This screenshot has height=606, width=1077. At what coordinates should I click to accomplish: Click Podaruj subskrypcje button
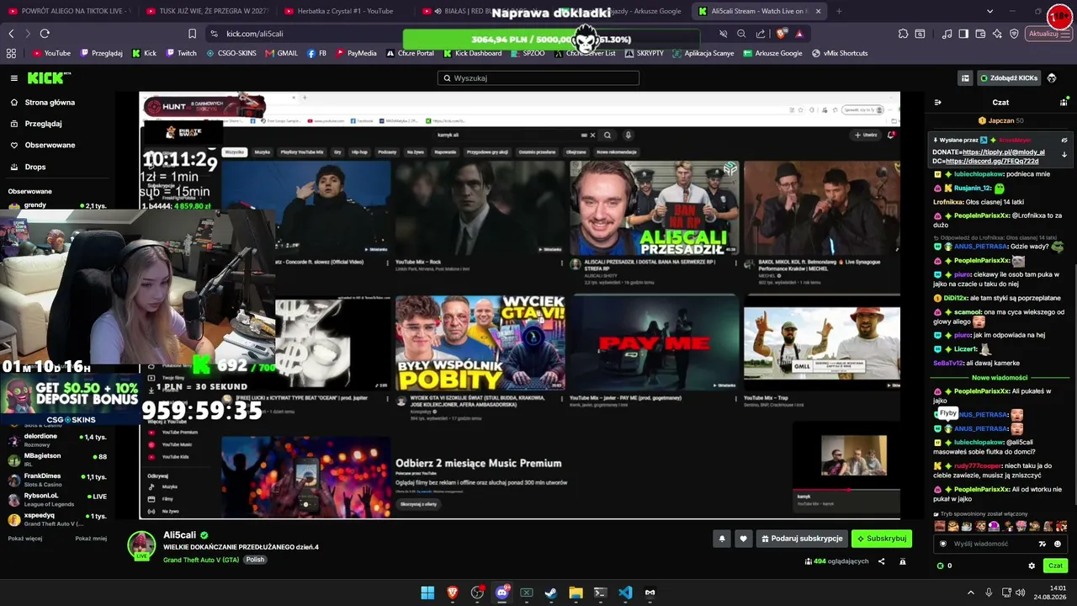click(801, 539)
